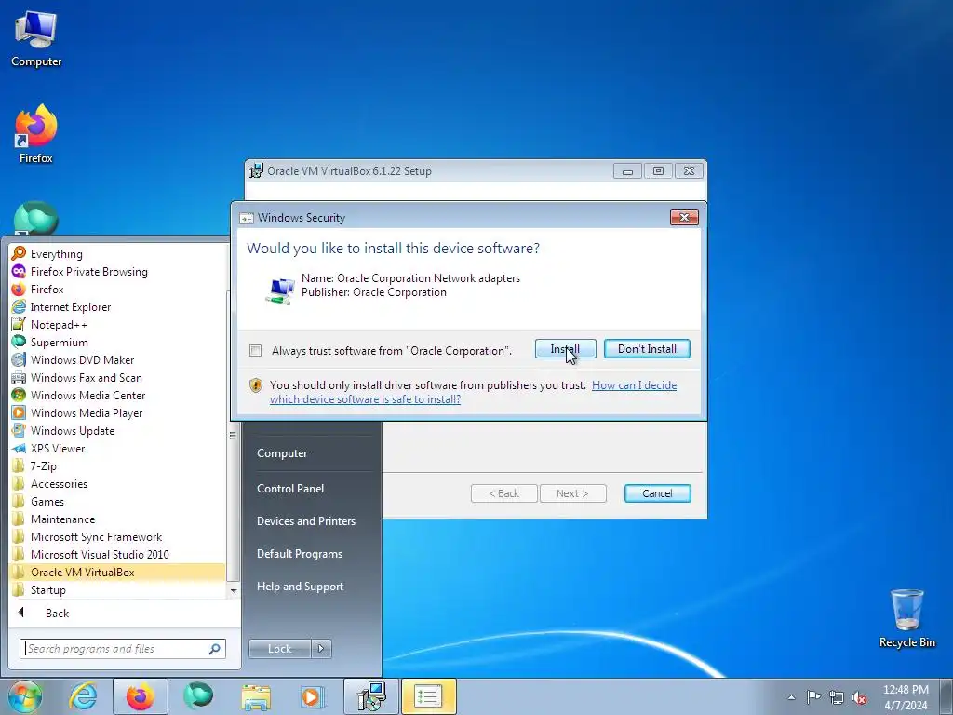
Task: Open the taskbar clock showing 12:48 PM
Action: pos(905,697)
